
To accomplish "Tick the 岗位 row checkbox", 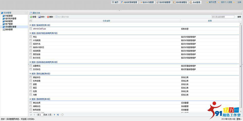I will (x=31, y=37).
